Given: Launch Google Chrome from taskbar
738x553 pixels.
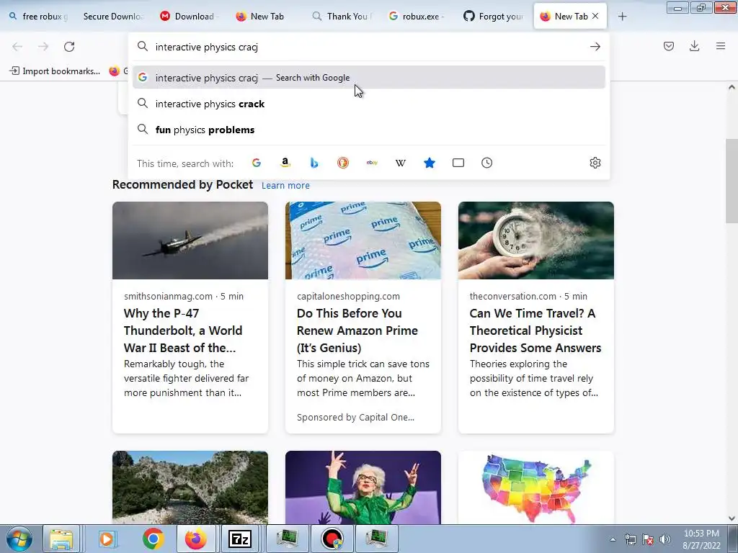Looking at the screenshot, I should click(154, 539).
